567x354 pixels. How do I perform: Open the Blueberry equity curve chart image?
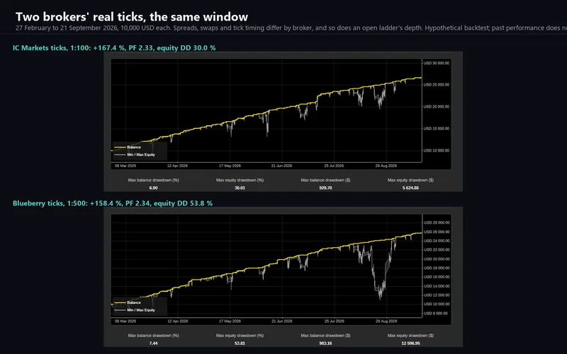point(283,277)
